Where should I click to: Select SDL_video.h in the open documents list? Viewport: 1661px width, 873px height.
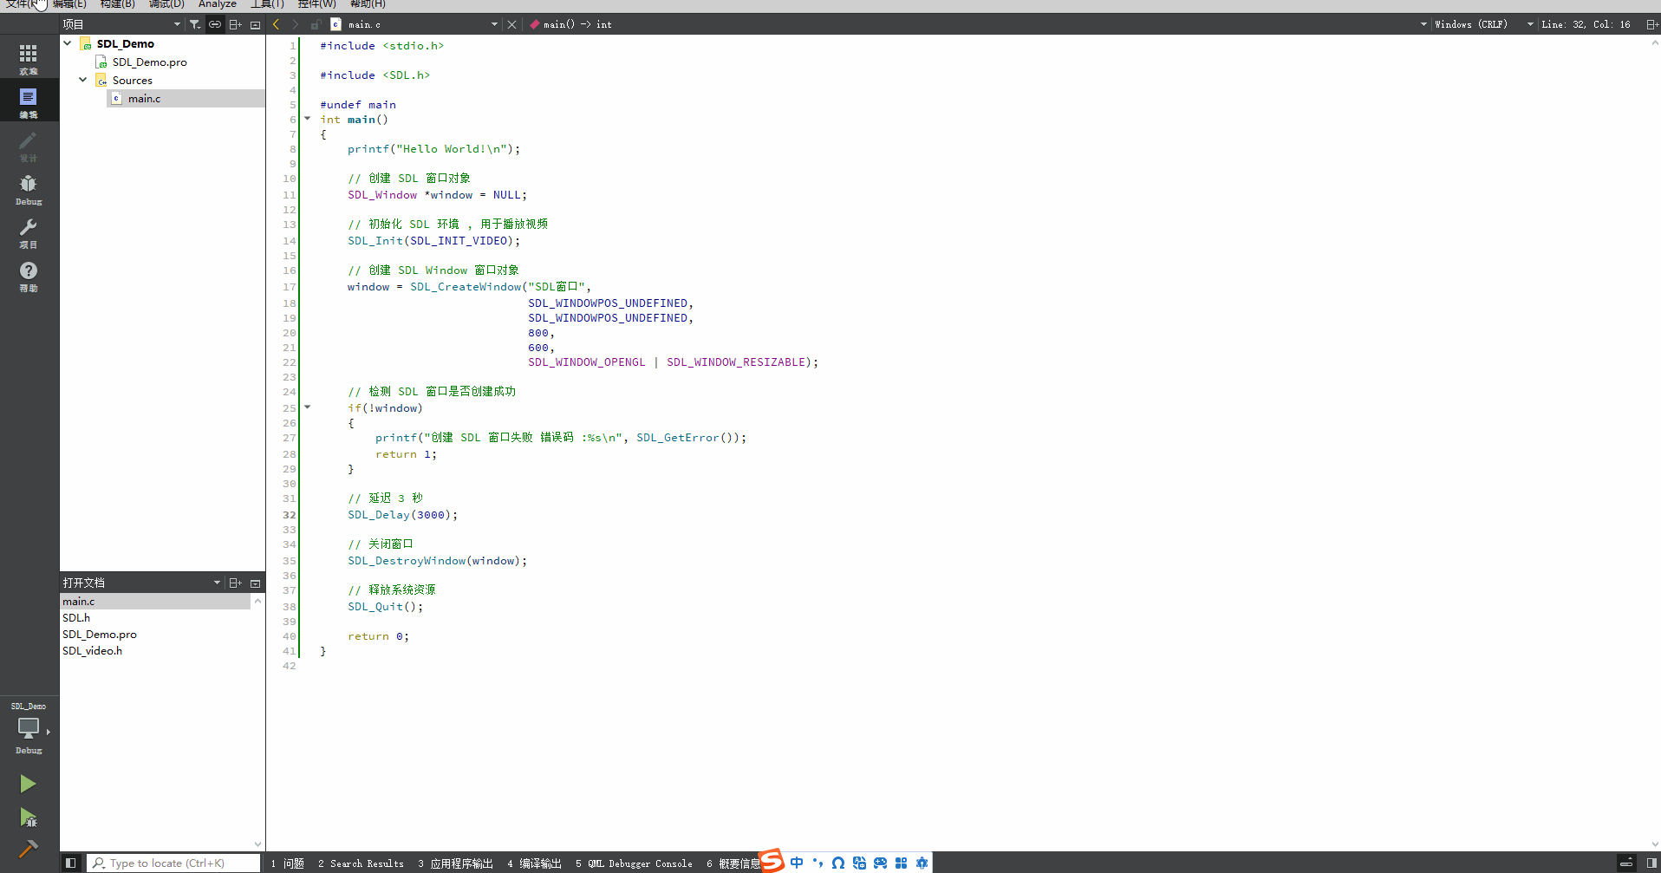(92, 650)
